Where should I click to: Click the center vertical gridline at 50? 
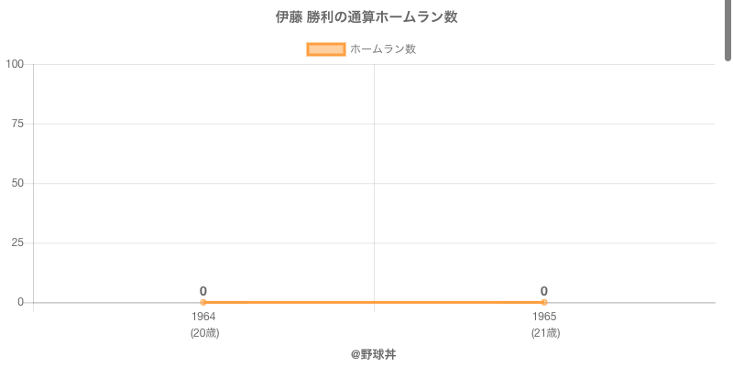[374, 183]
